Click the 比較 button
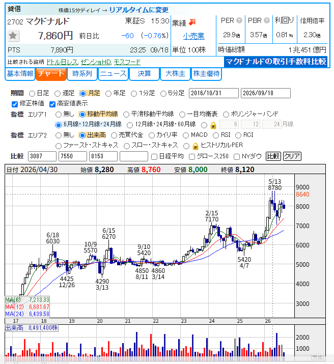 pyautogui.click(x=273, y=156)
